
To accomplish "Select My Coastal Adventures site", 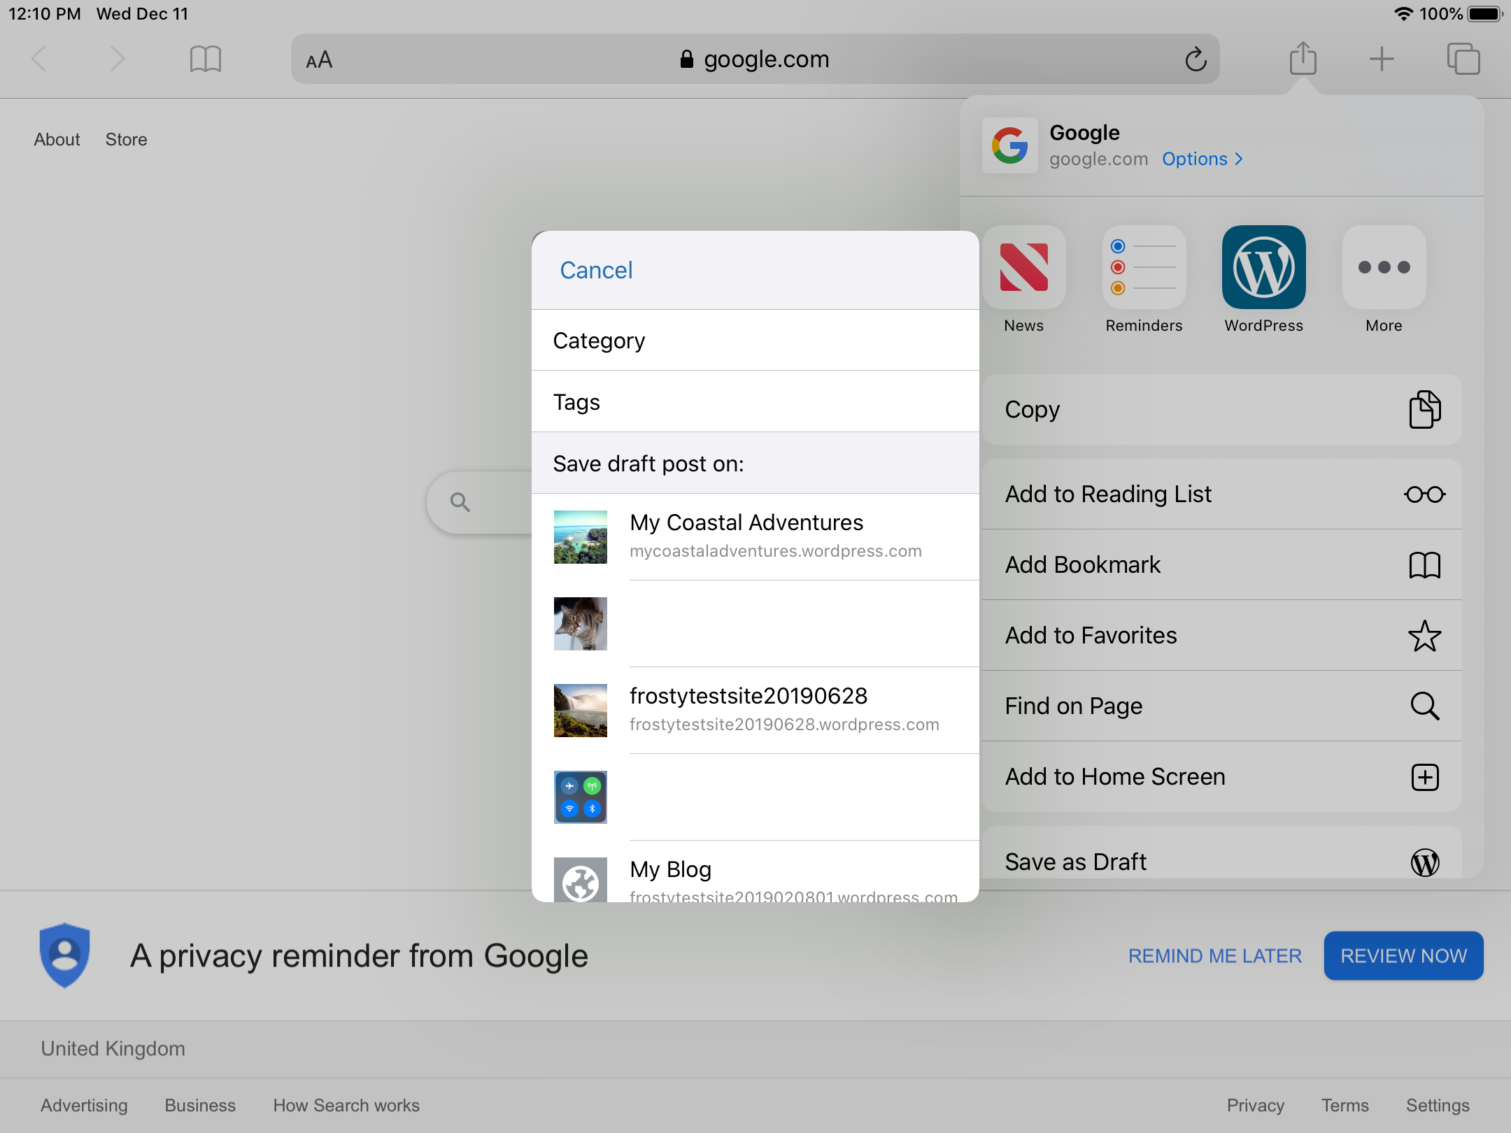I will (755, 537).
